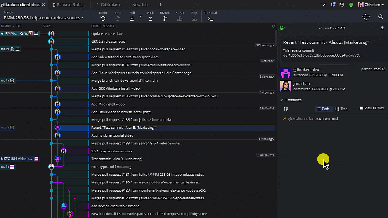Open the command palette wand icon
Image resolution: width=388 pixels, height=218 pixels.
[x=366, y=17]
